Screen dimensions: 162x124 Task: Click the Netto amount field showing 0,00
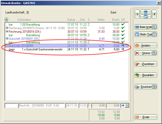99,106
